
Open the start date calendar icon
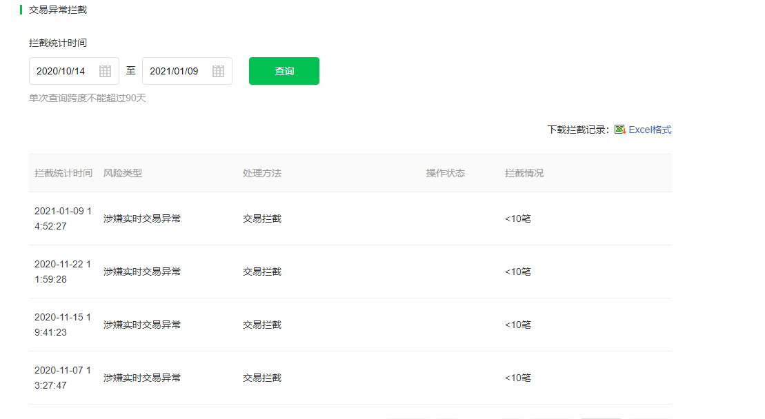pyautogui.click(x=105, y=71)
